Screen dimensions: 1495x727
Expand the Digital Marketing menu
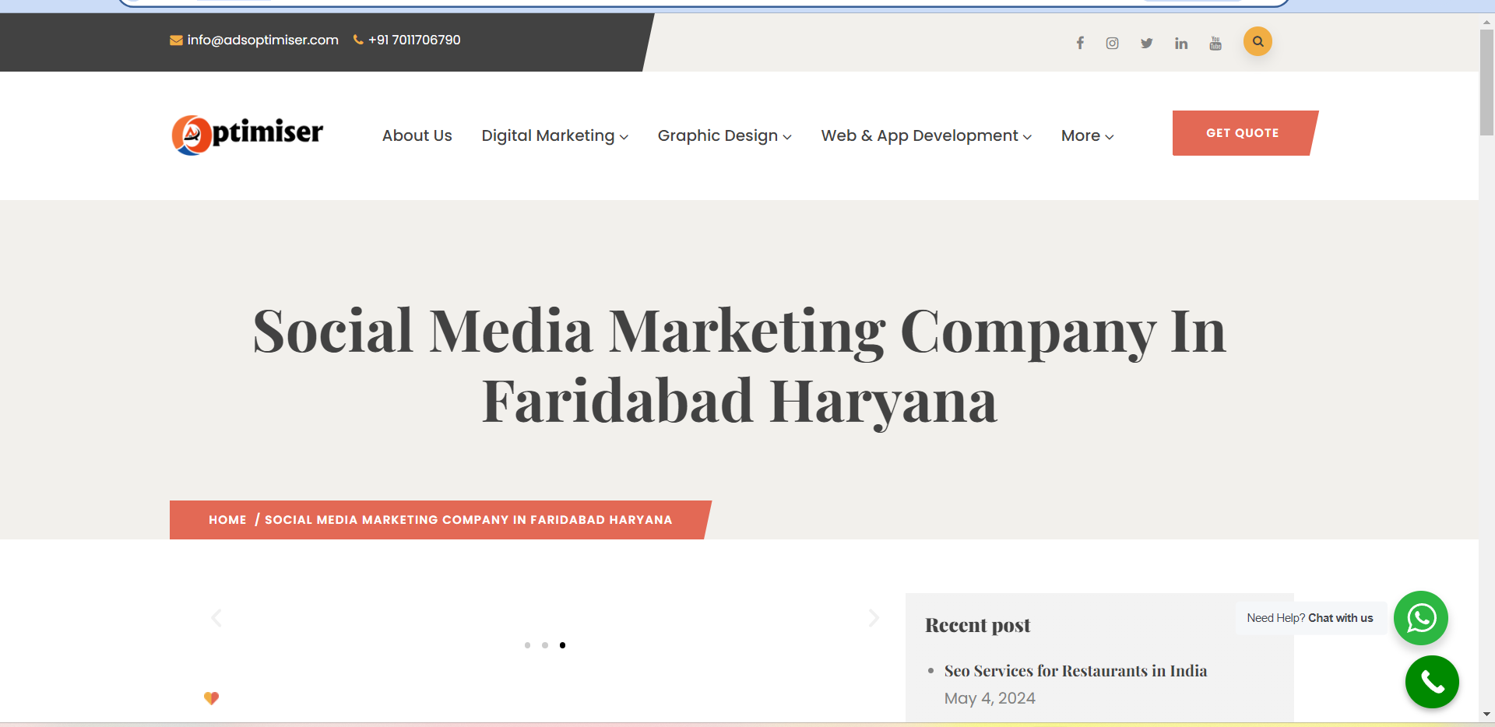554,135
